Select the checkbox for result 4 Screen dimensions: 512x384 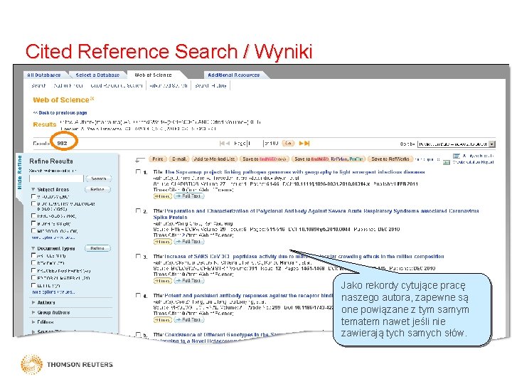point(138,296)
